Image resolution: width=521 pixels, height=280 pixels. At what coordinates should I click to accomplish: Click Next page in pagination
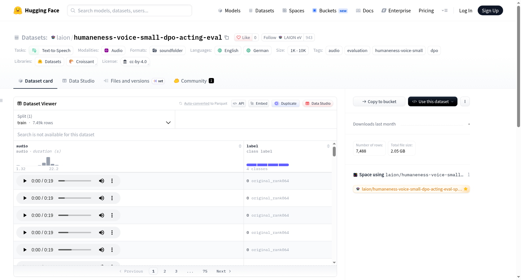coord(224,271)
